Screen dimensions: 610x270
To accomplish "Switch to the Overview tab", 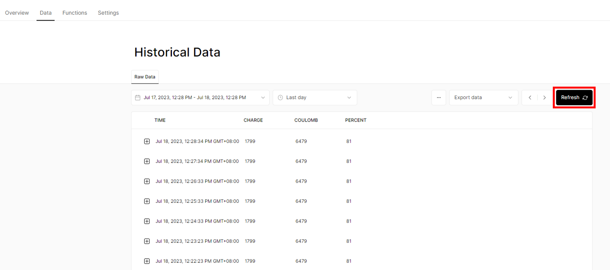I will [17, 13].
